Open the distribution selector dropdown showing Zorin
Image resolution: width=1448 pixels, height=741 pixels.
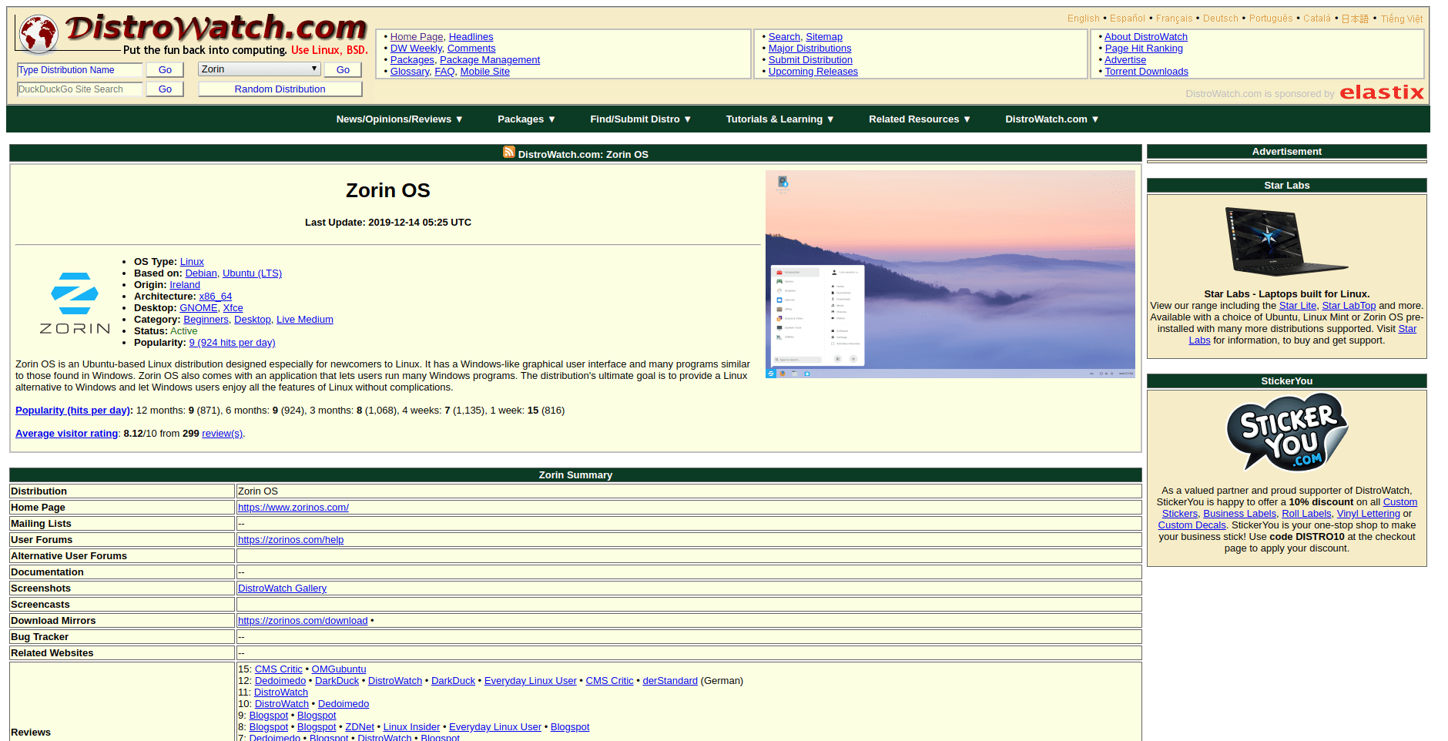tap(259, 69)
